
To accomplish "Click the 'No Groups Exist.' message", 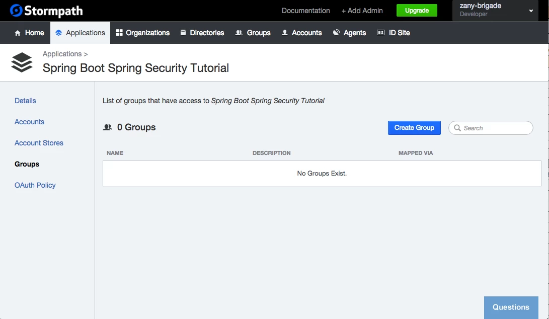I will pos(322,173).
